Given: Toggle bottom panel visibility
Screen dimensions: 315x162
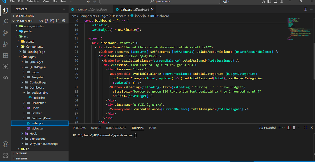Looking at the screenshot, I should [275, 2].
